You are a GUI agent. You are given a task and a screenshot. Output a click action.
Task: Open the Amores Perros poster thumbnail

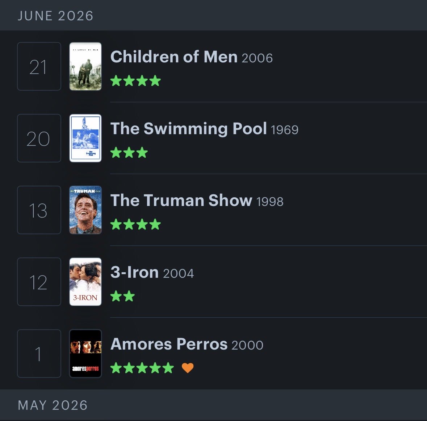pyautogui.click(x=85, y=354)
